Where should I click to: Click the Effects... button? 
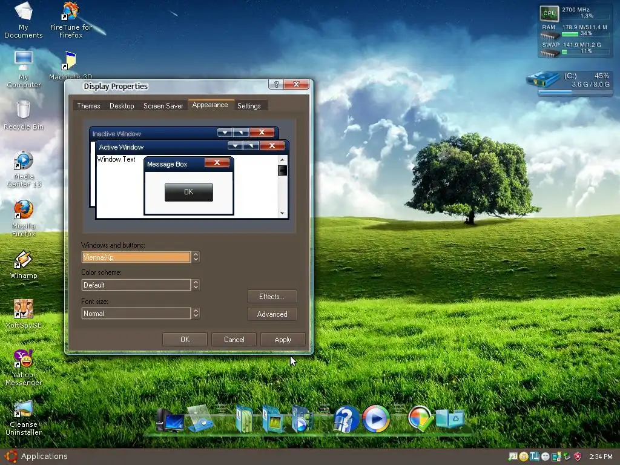tap(272, 297)
